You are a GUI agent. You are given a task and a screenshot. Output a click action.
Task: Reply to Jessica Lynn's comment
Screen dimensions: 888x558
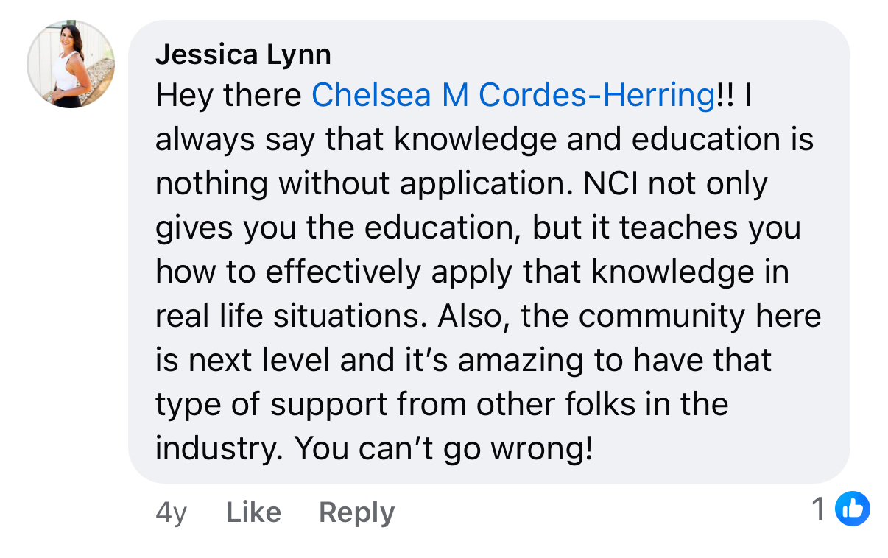(356, 512)
